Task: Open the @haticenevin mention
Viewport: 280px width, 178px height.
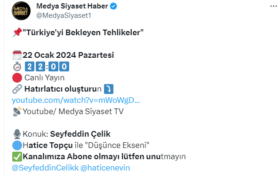Action: 105,168
